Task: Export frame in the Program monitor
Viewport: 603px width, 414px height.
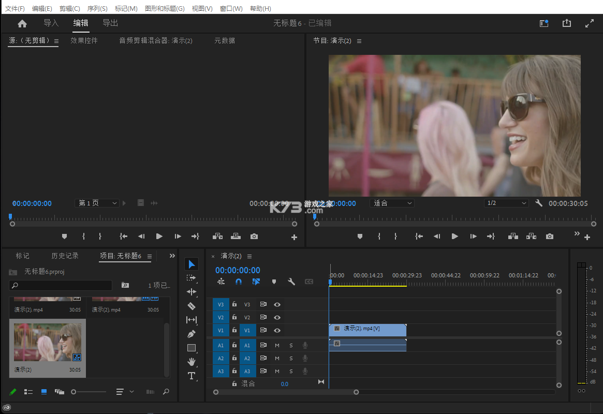Action: pyautogui.click(x=550, y=236)
